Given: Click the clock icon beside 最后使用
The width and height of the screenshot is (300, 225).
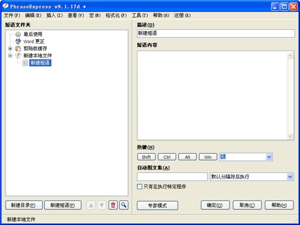Looking at the screenshot, I should (18, 34).
